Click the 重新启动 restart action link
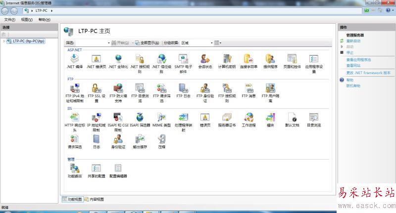Image resolution: width=396 pixels, height=213 pixels. [x=353, y=41]
